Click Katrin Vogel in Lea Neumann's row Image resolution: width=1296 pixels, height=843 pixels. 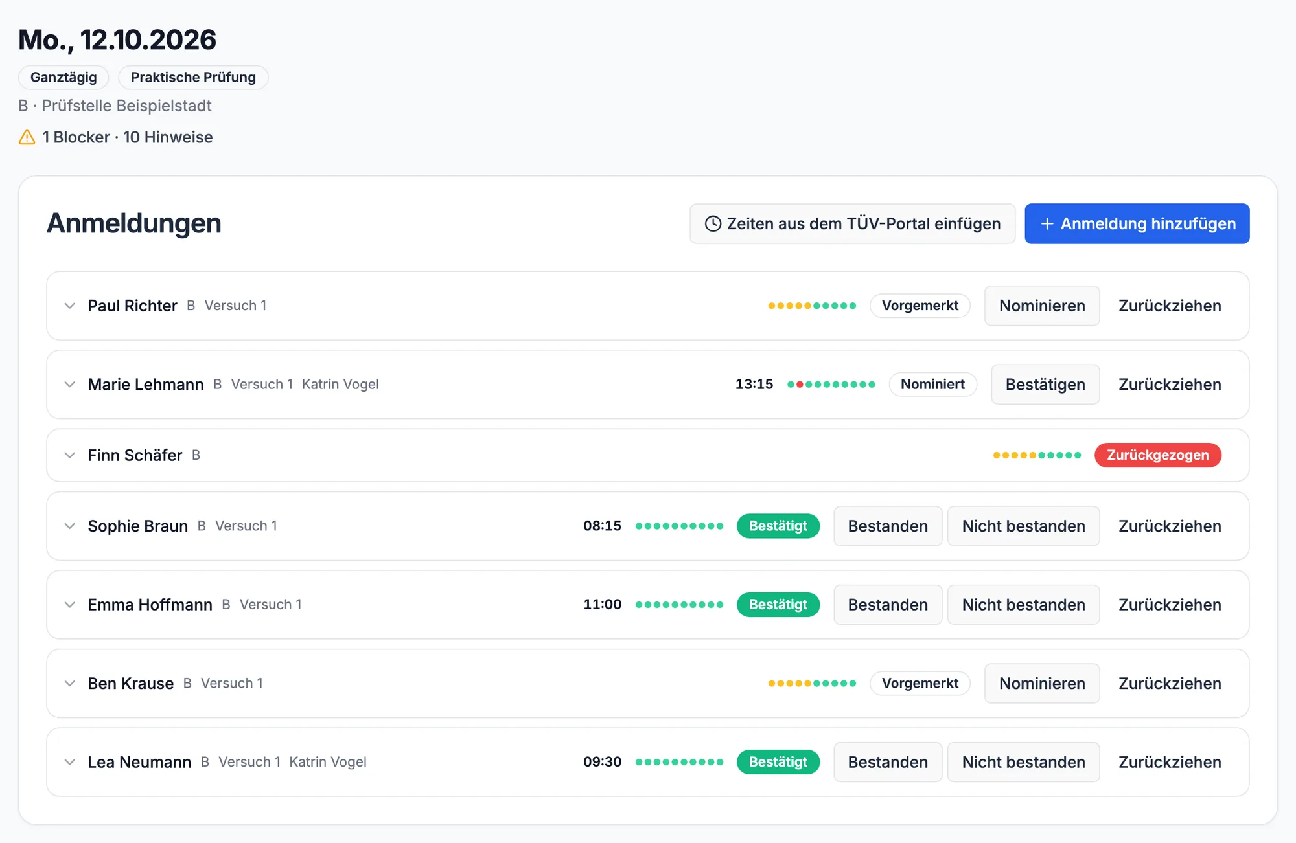[x=328, y=762]
